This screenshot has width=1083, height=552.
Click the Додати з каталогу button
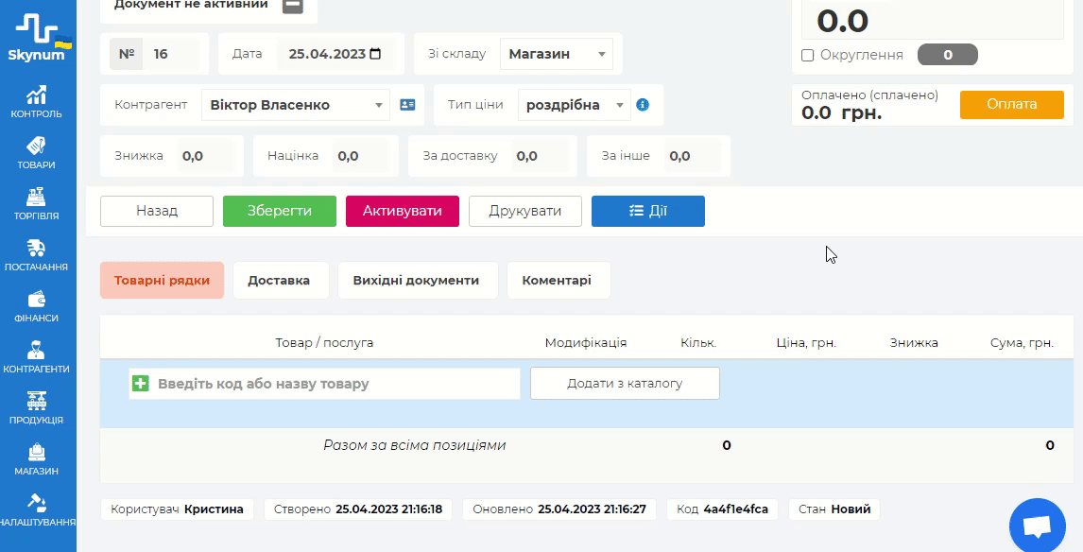[625, 384]
